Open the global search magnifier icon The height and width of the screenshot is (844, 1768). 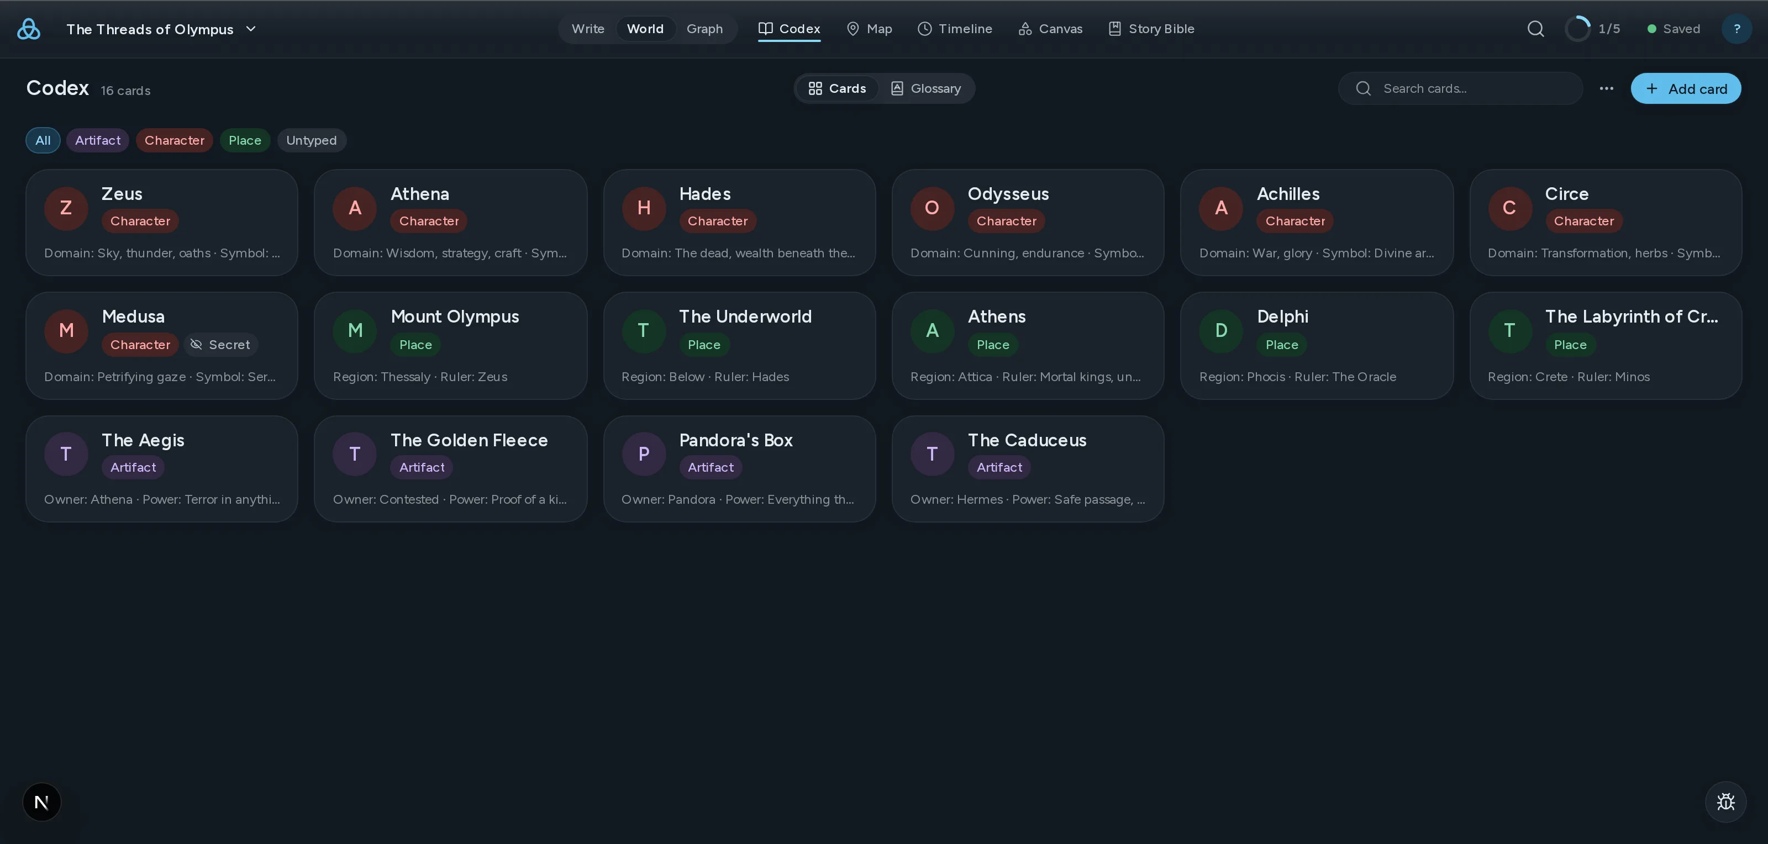pyautogui.click(x=1535, y=29)
